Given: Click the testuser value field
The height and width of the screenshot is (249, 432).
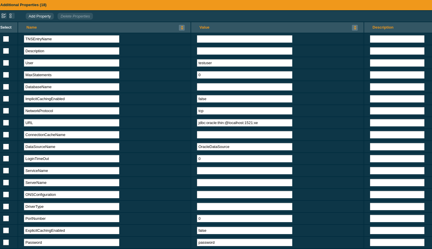Looking at the screenshot, I should [x=244, y=63].
